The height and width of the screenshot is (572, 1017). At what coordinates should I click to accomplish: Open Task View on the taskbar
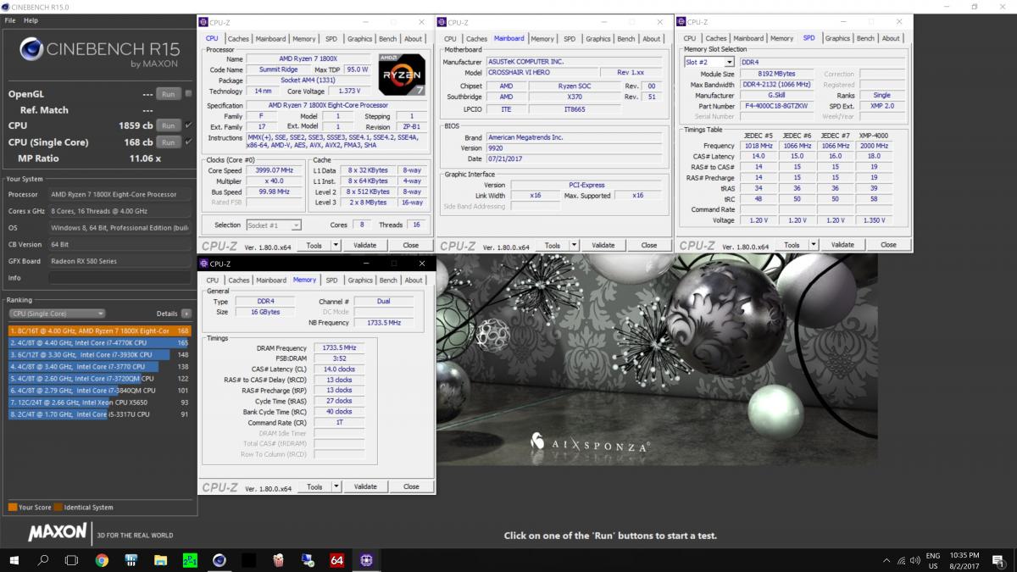(72, 560)
